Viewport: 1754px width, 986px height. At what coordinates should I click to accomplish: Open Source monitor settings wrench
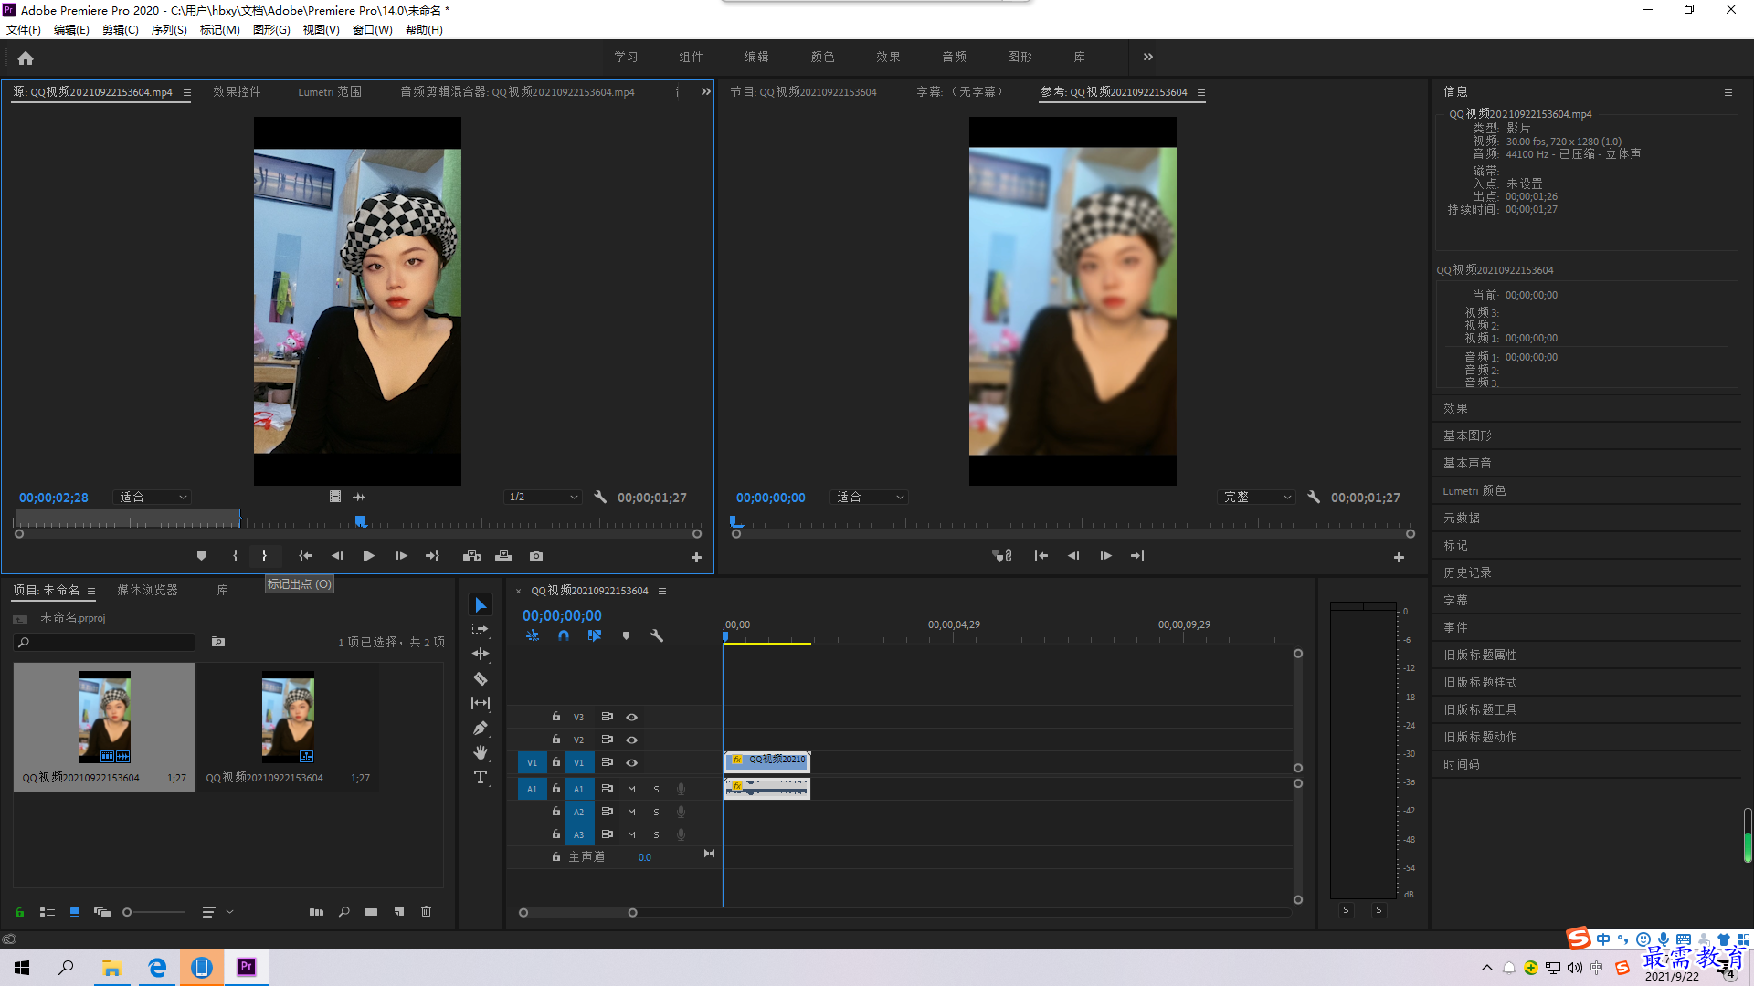point(600,498)
